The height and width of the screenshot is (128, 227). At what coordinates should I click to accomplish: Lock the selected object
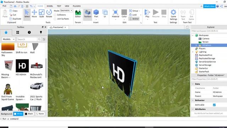coord(133,15)
